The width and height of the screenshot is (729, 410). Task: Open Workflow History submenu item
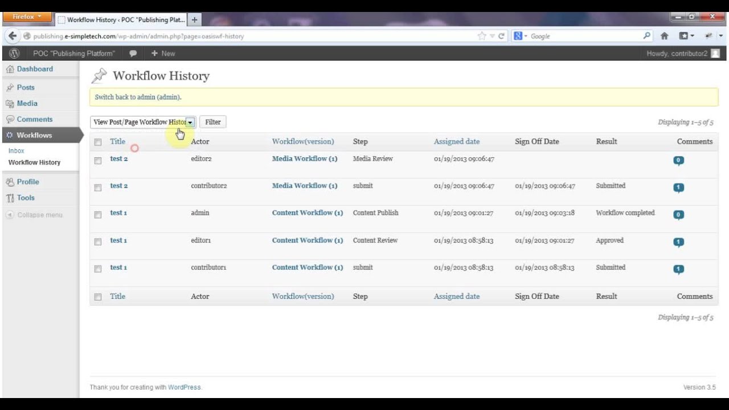(34, 162)
